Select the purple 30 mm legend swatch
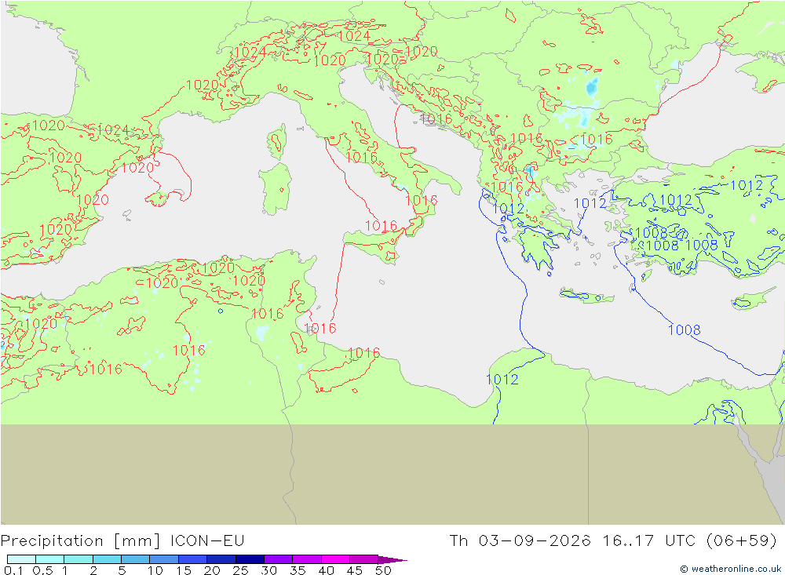Viewport: 785px width, 575px height. pyautogui.click(x=279, y=559)
